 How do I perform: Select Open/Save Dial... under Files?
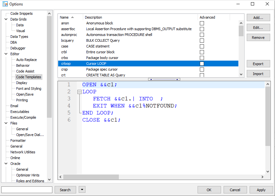30,135
